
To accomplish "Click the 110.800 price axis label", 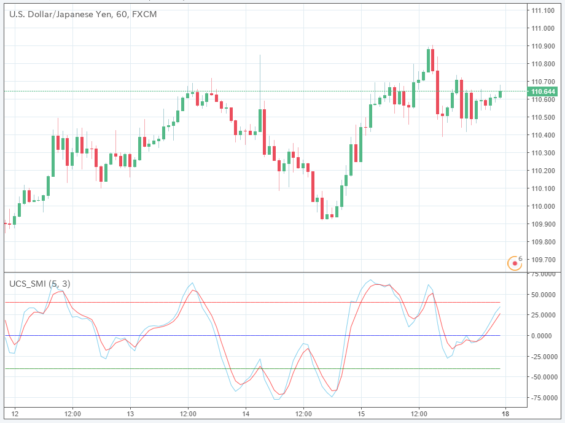I will 543,64.
